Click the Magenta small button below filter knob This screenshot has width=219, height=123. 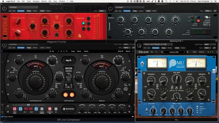(x=57, y=35)
